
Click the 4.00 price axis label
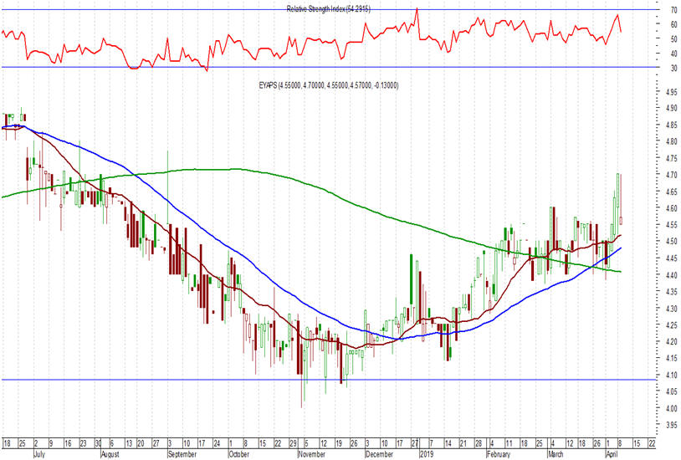pos(671,409)
